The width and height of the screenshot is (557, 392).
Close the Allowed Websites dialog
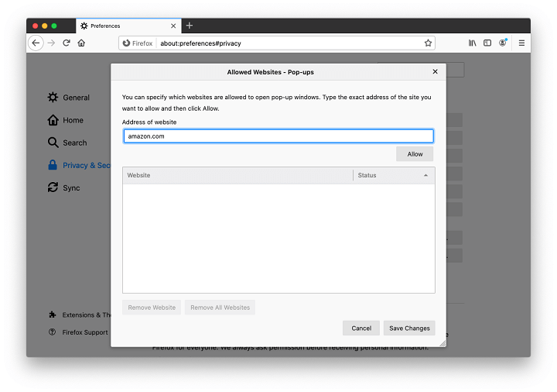(x=435, y=71)
